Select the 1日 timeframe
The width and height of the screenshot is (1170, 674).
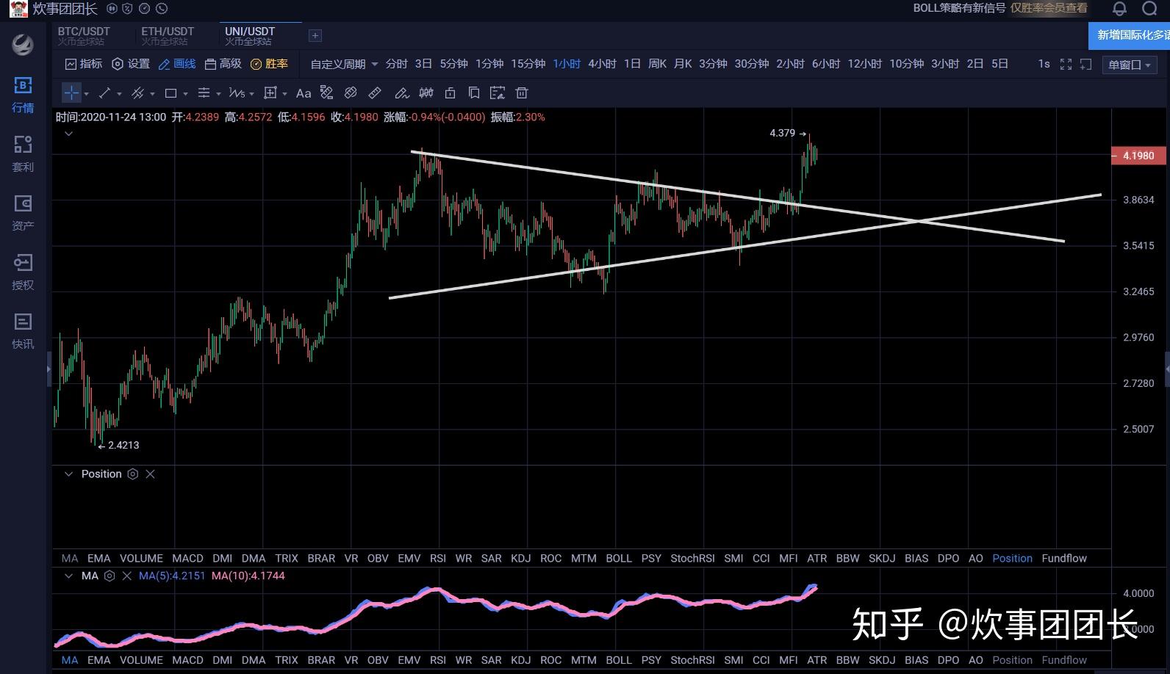[x=632, y=64]
